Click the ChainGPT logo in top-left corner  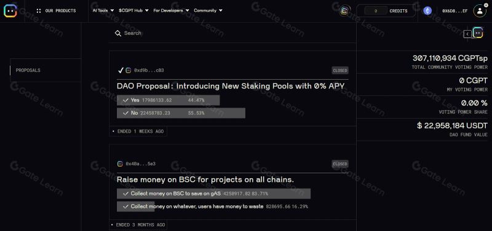coord(10,10)
